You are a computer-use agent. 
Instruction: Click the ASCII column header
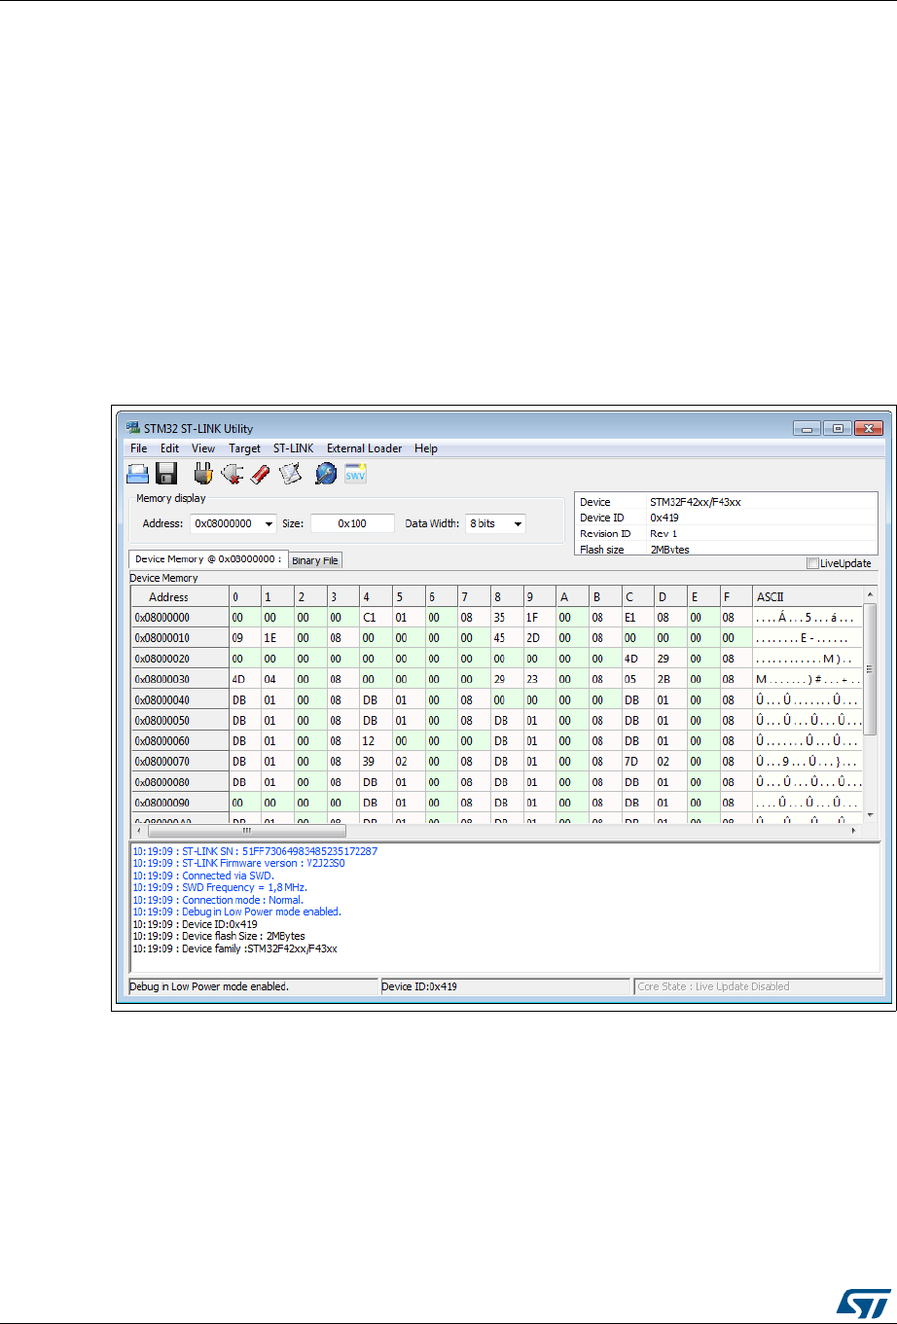pos(807,597)
